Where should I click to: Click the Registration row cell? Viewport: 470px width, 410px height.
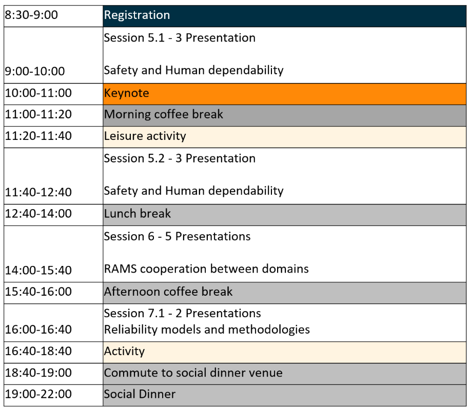pyautogui.click(x=284, y=15)
